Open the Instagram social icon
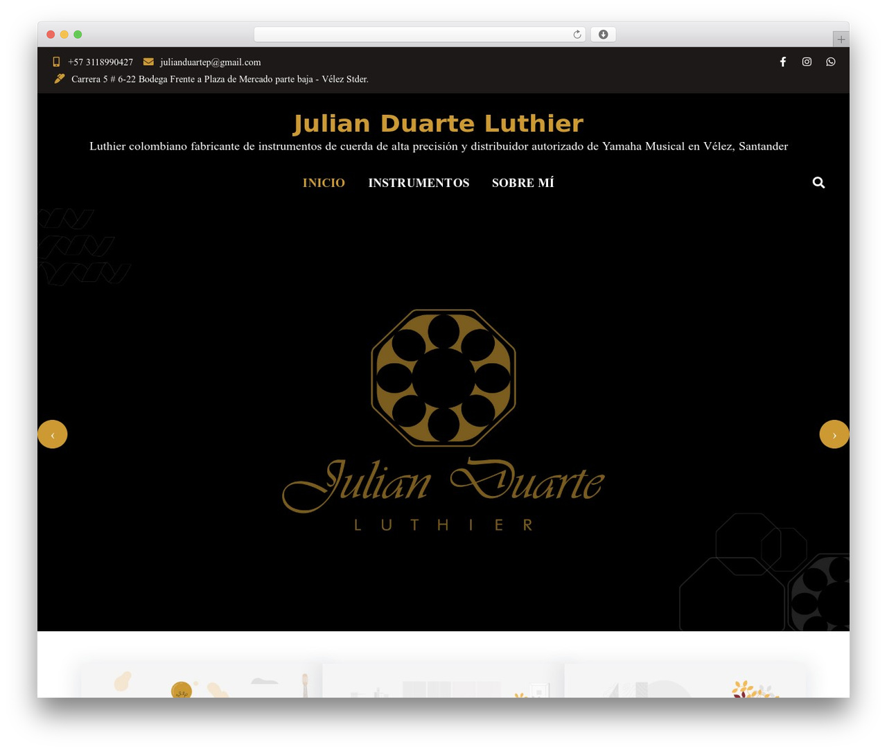 (x=807, y=62)
